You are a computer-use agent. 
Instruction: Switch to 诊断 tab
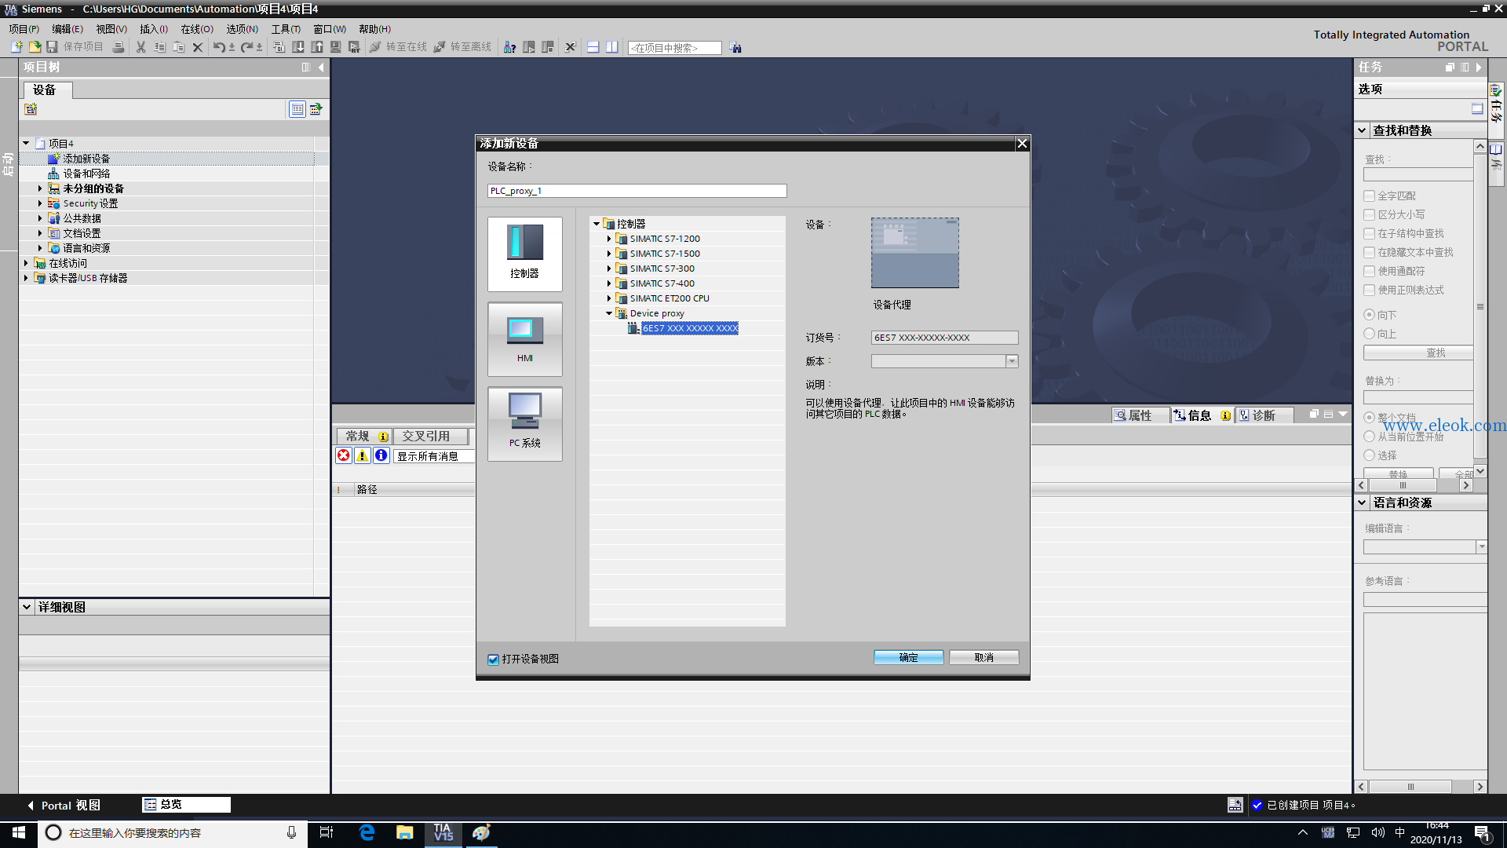1264,415
